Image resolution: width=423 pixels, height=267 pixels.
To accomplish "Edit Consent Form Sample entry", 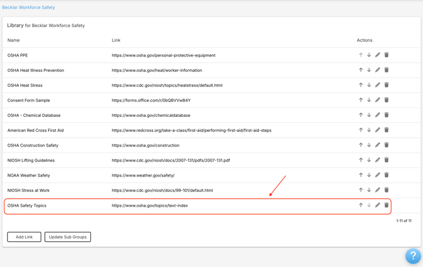I will pos(378,100).
